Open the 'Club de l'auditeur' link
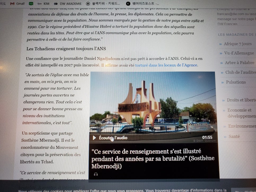This screenshot has height=192, width=256. pyautogui.click(x=241, y=72)
